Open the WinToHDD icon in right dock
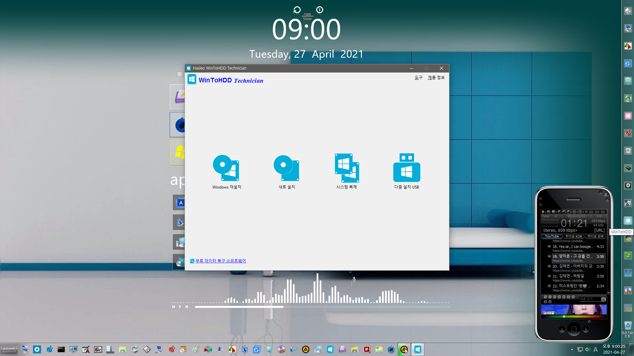This screenshot has height=356, width=634. coord(628,221)
